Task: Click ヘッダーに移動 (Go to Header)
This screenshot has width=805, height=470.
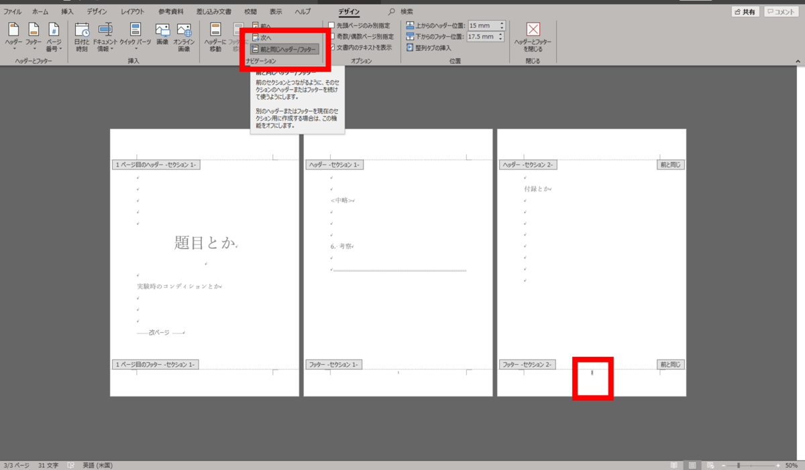Action: 215,37
